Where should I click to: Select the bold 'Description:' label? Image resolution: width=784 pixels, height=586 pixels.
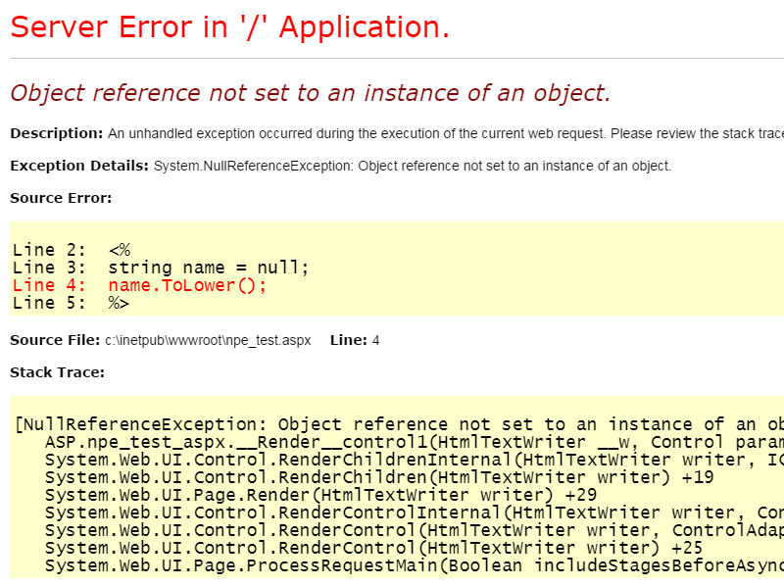point(54,133)
